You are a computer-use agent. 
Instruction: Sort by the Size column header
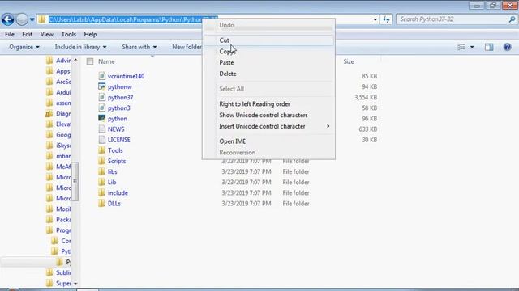point(349,61)
